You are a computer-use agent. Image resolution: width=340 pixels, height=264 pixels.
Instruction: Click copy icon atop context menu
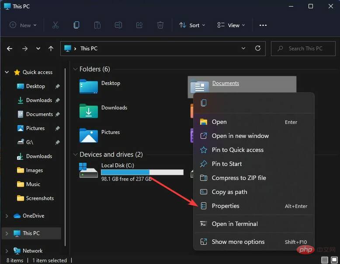(204, 103)
